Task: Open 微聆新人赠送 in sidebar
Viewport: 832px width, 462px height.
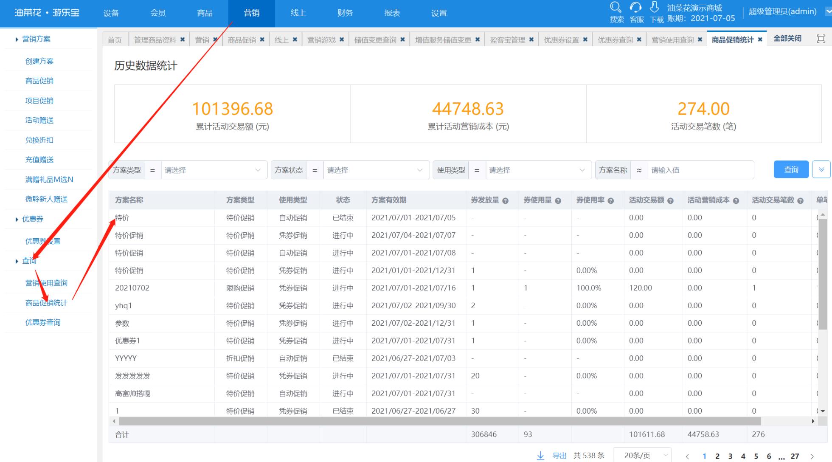Action: 47,199
